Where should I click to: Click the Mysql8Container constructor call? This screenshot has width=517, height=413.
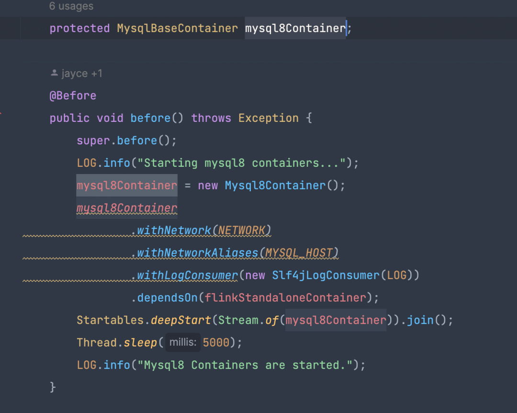275,185
